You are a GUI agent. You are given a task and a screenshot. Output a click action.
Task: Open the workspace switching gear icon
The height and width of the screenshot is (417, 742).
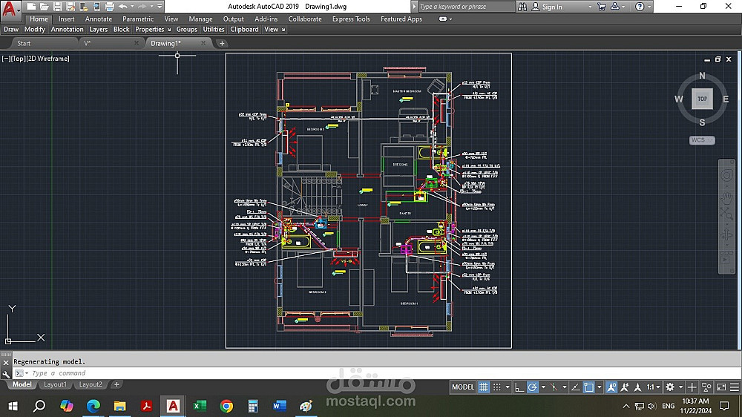[x=670, y=387]
